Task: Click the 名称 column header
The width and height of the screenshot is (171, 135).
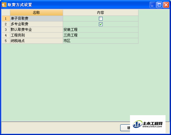Action: pos(37,13)
